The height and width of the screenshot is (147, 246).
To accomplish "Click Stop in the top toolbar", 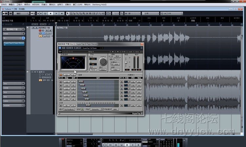I will [x=51, y=14].
